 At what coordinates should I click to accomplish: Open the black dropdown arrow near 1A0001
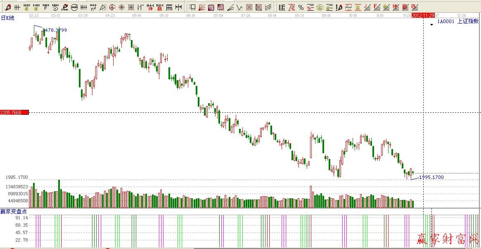[x=431, y=24]
